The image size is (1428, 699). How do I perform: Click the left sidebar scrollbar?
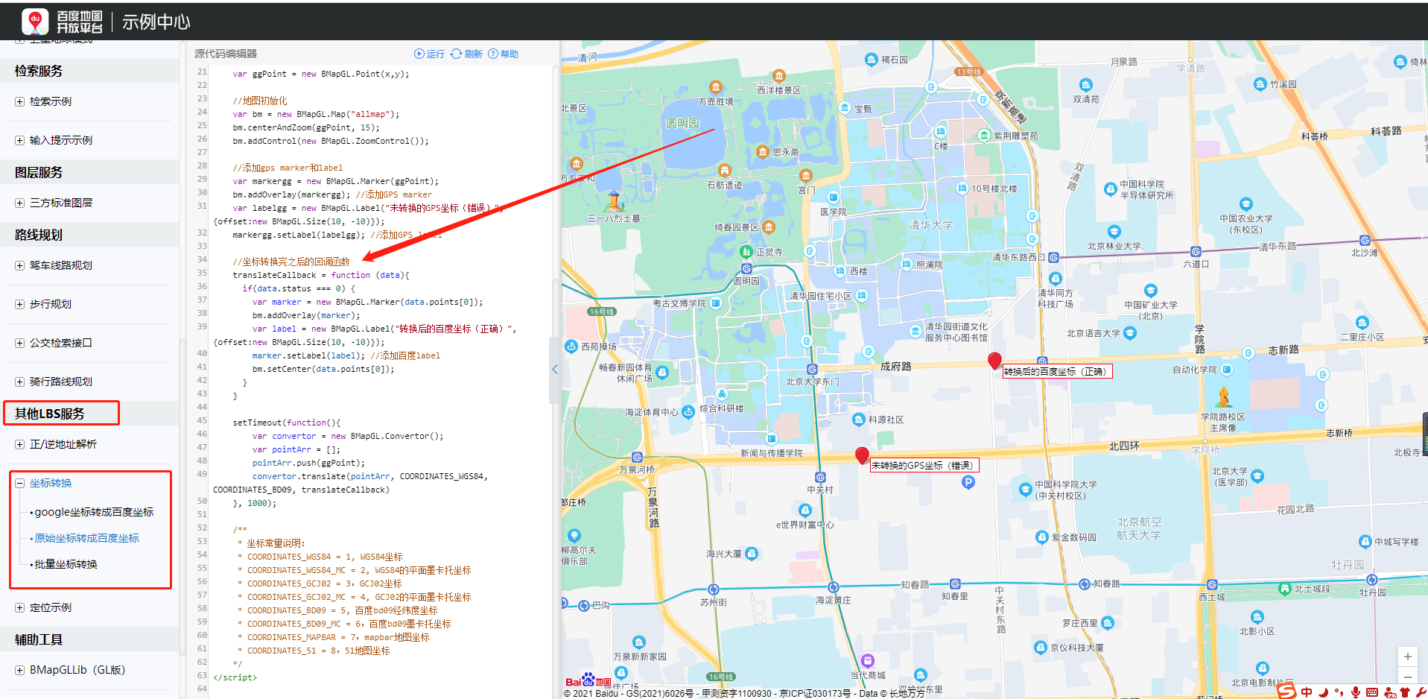[183, 497]
